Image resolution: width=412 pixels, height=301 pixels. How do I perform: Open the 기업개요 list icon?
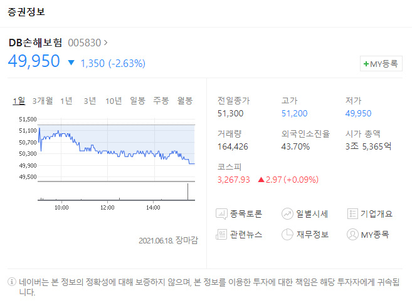click(352, 214)
